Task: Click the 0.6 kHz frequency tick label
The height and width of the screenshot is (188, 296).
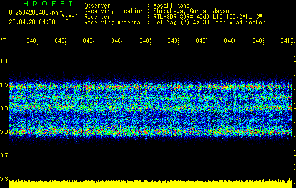Action: [4, 179]
